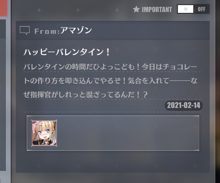Click the empty area of the attachment box
Viewport: 220px width, 183px height.
(128, 133)
